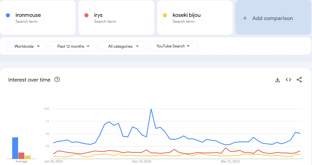Edit the irys search term

click(98, 15)
